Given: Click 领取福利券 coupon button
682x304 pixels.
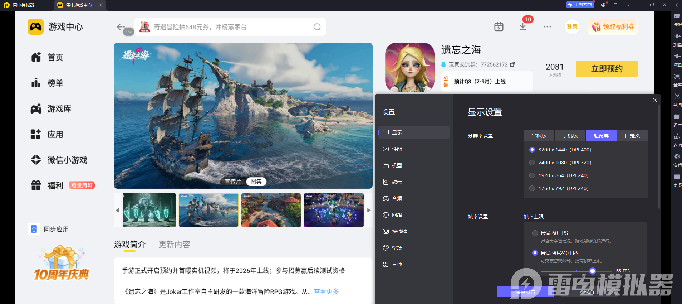Looking at the screenshot, I should [613, 27].
